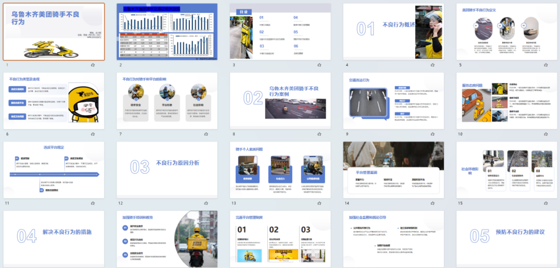Click the star icon under slide 1
The height and width of the screenshot is (268, 560).
93,65
